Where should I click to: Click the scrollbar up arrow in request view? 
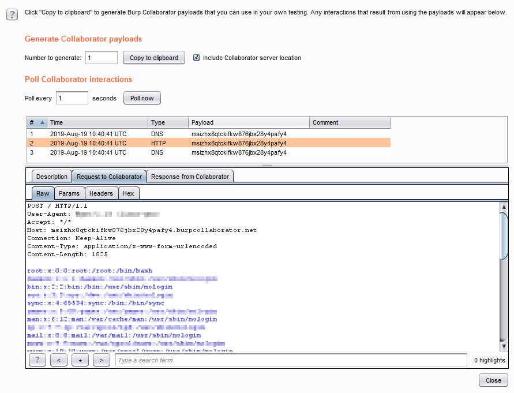(504, 207)
